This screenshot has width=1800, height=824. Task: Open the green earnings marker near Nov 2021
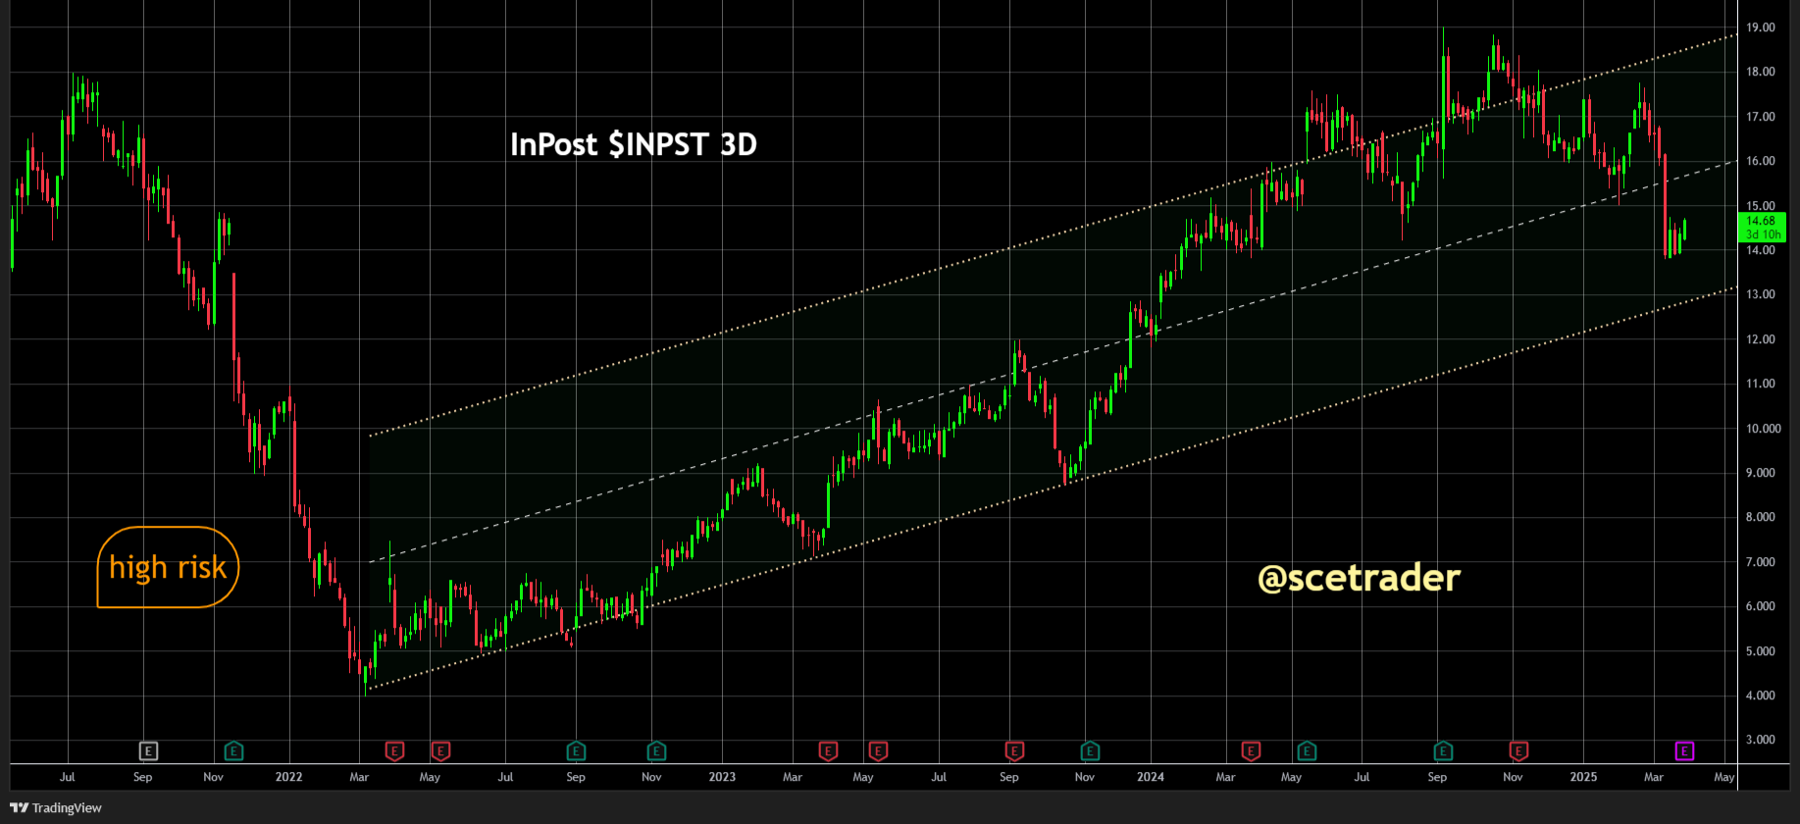[x=233, y=751]
